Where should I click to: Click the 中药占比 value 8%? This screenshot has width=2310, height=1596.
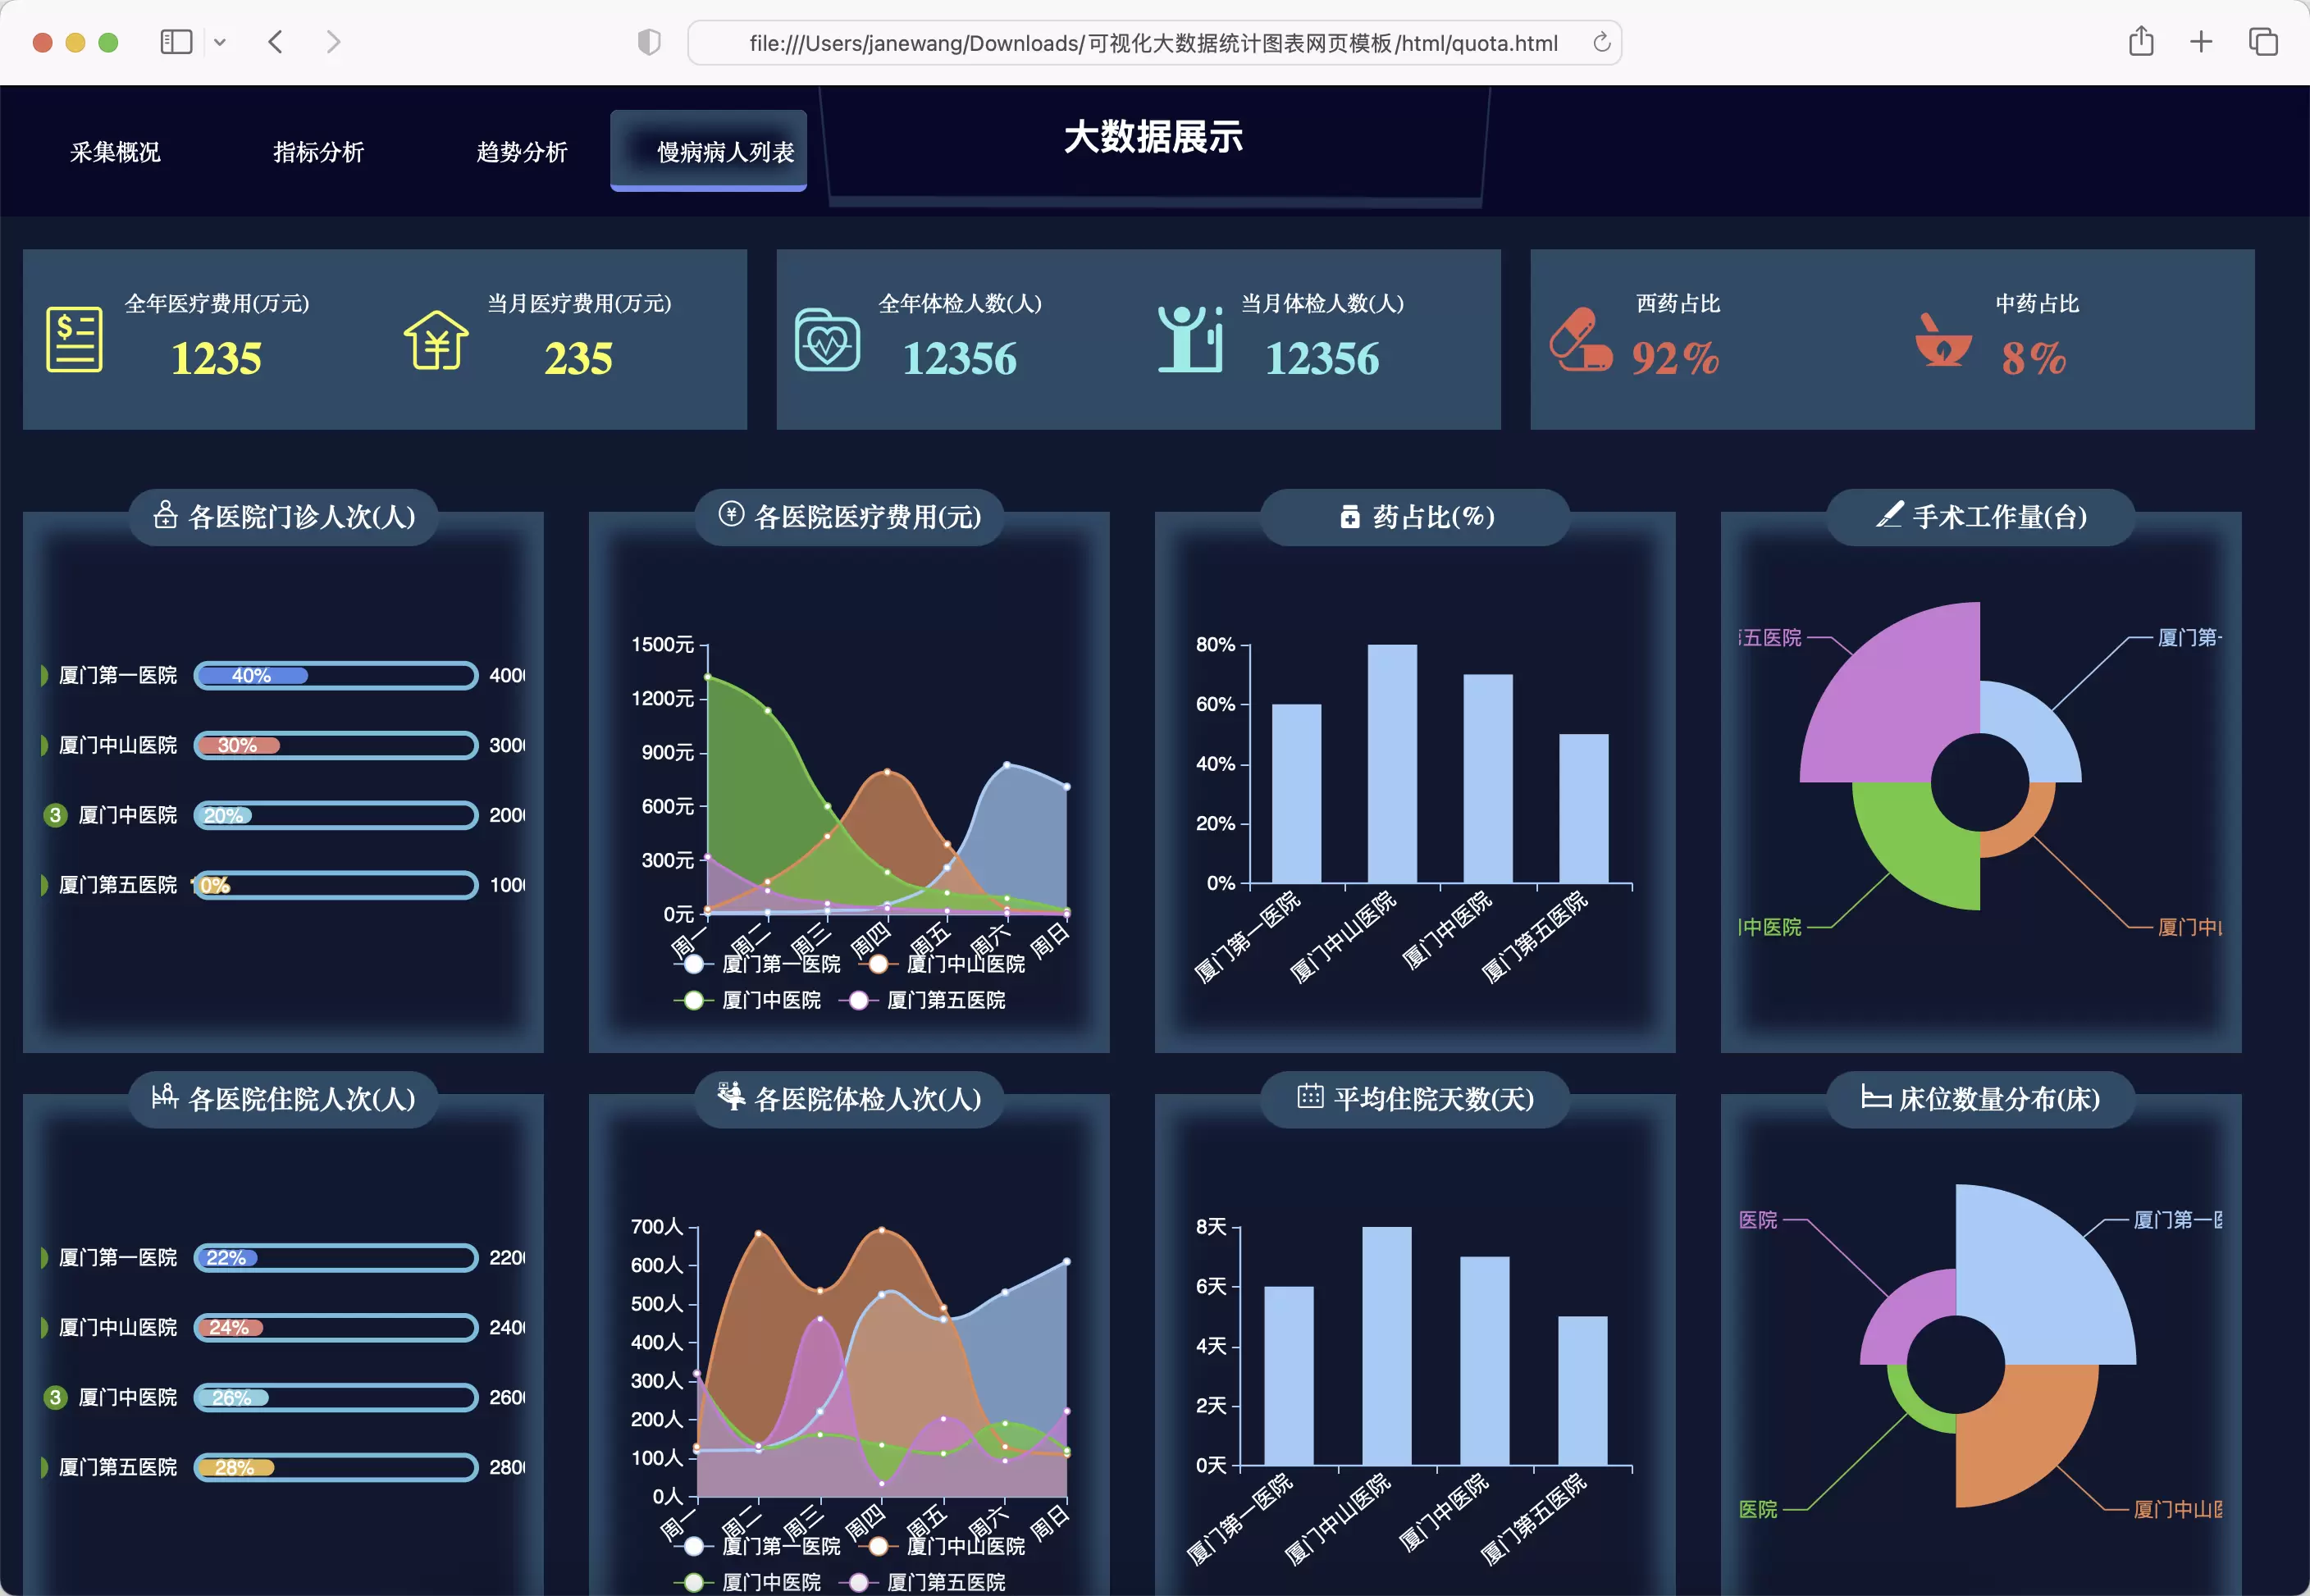click(x=2034, y=358)
